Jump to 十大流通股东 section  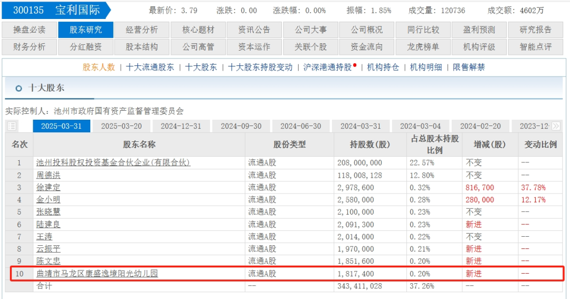click(150, 67)
